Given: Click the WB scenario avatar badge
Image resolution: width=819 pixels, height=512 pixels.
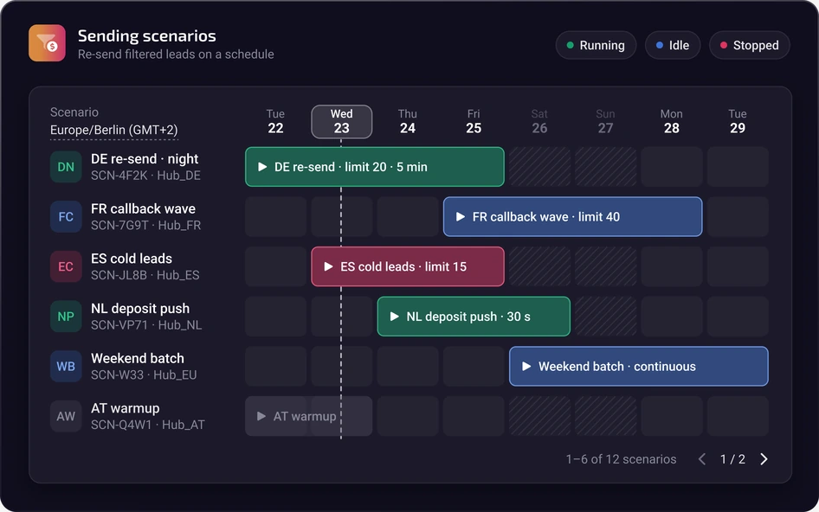Looking at the screenshot, I should coord(66,367).
